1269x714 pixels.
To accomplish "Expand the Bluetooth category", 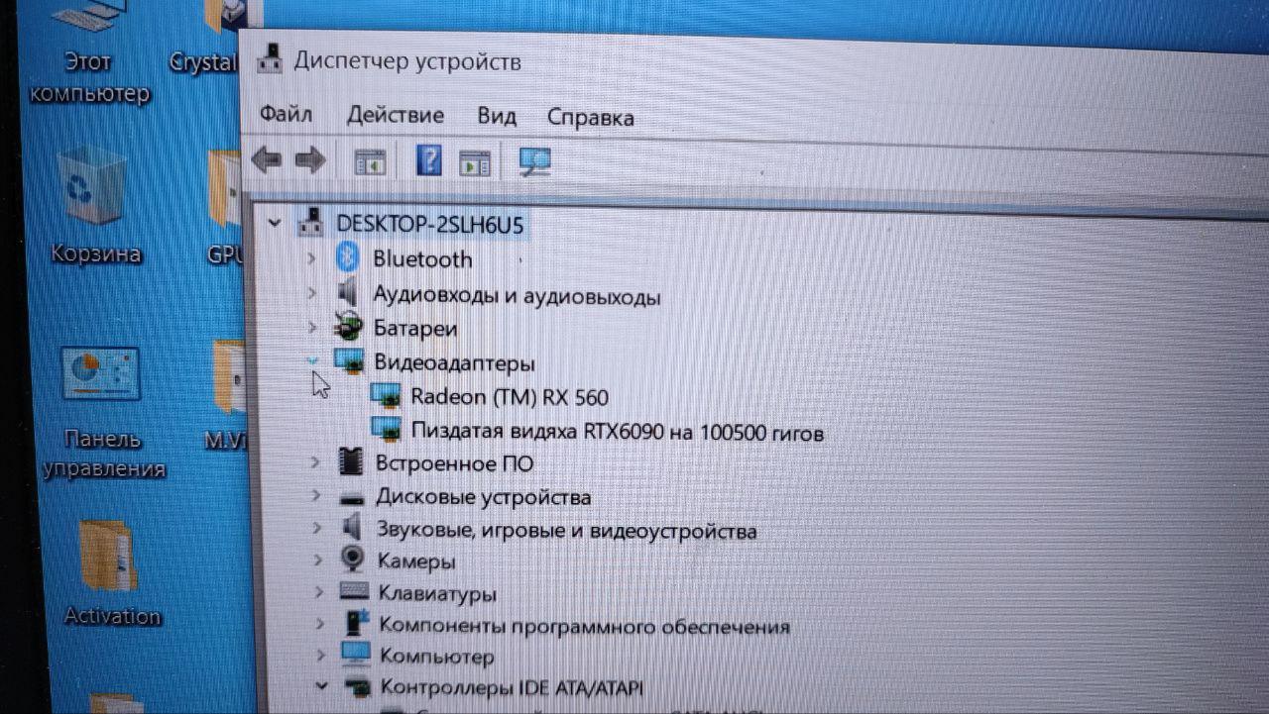I will pyautogui.click(x=311, y=258).
